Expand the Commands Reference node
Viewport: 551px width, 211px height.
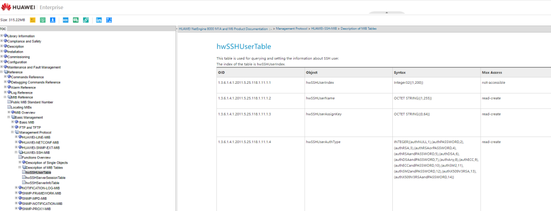coord(5,77)
